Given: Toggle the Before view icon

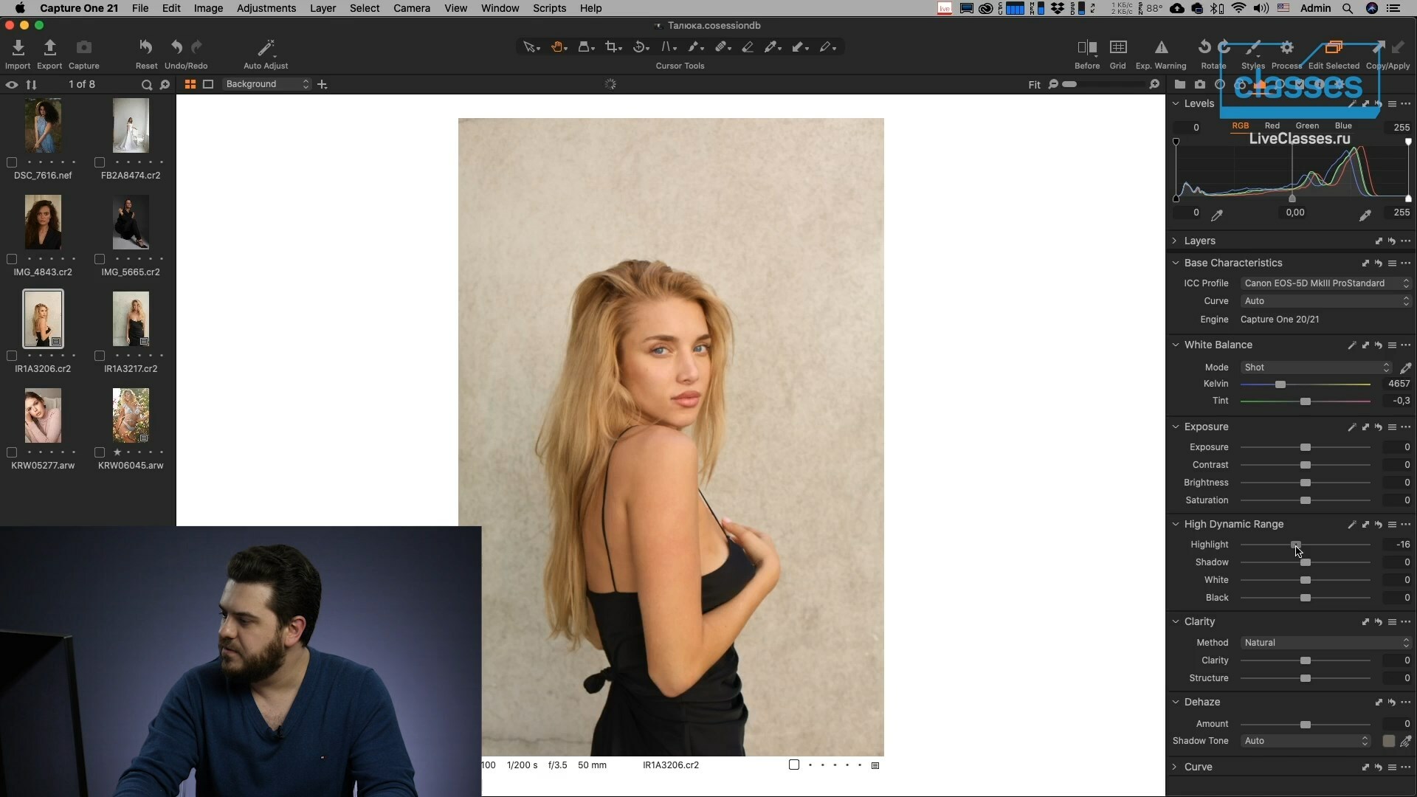Looking at the screenshot, I should point(1086,48).
